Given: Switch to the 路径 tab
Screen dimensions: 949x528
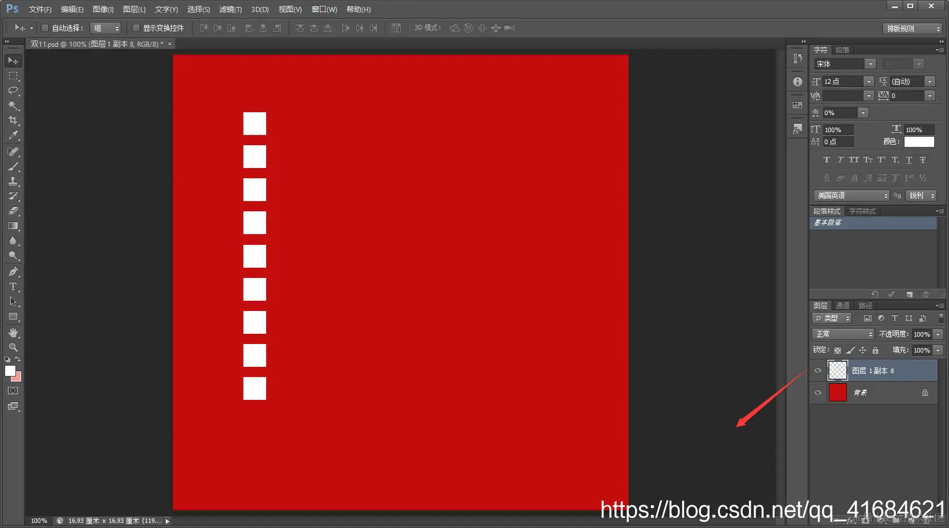Looking at the screenshot, I should click(x=865, y=306).
